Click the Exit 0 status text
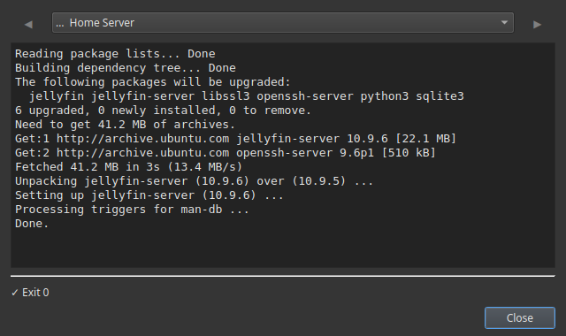566x336 pixels. pyautogui.click(x=30, y=293)
